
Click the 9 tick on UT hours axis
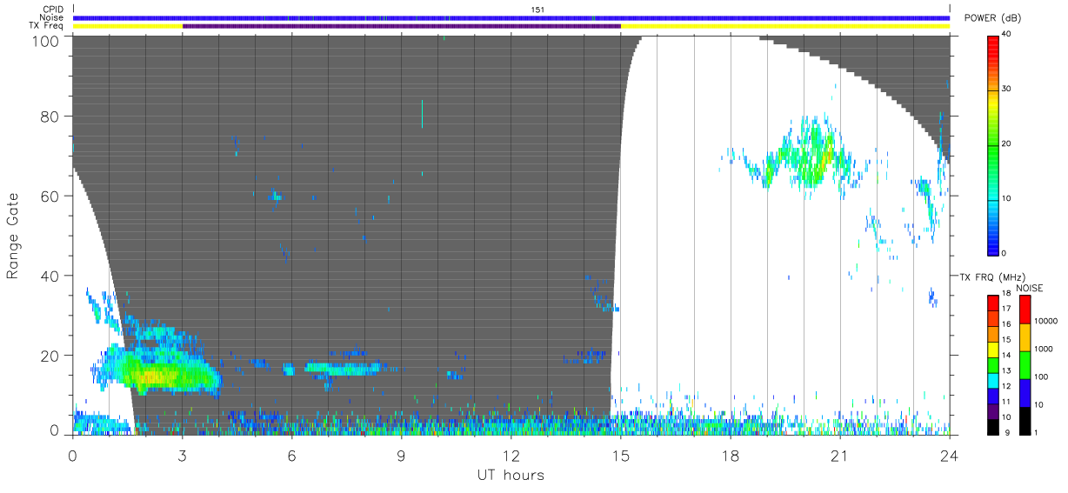[x=402, y=455]
